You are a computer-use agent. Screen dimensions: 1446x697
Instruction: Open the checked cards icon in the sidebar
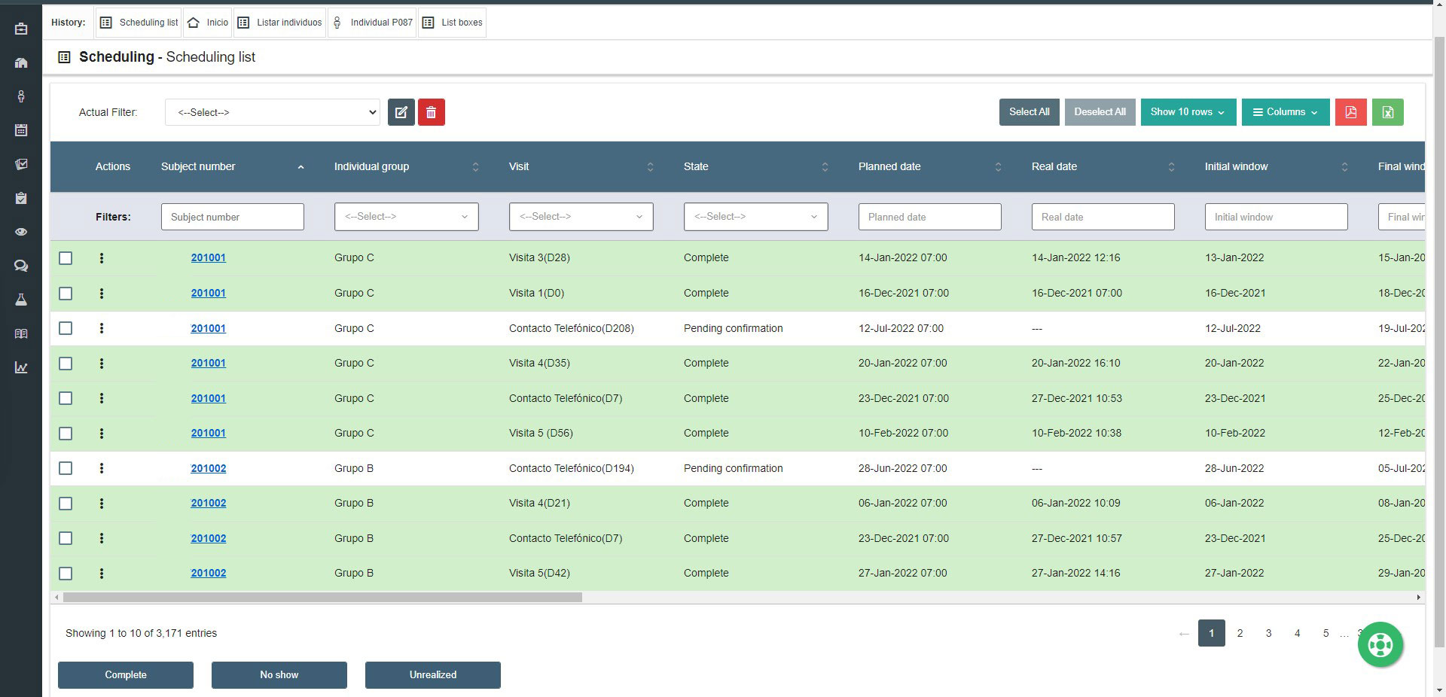pos(21,164)
